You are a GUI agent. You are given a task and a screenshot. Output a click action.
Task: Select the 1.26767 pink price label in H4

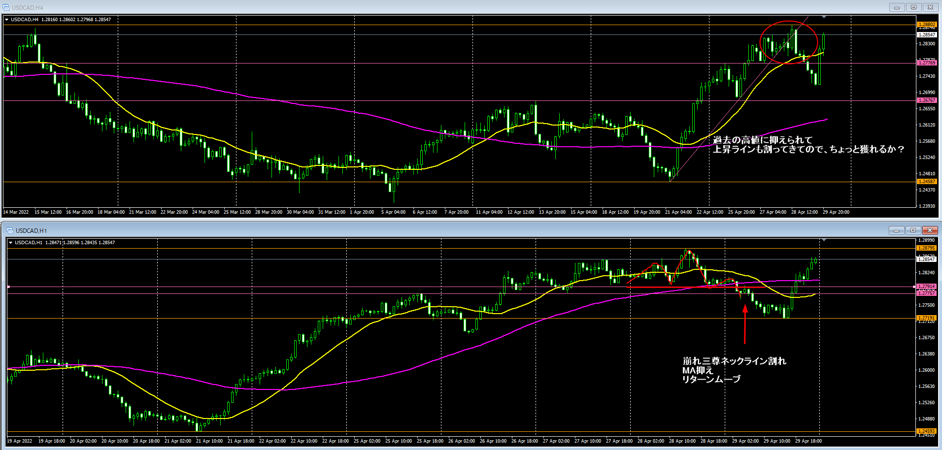click(x=927, y=100)
